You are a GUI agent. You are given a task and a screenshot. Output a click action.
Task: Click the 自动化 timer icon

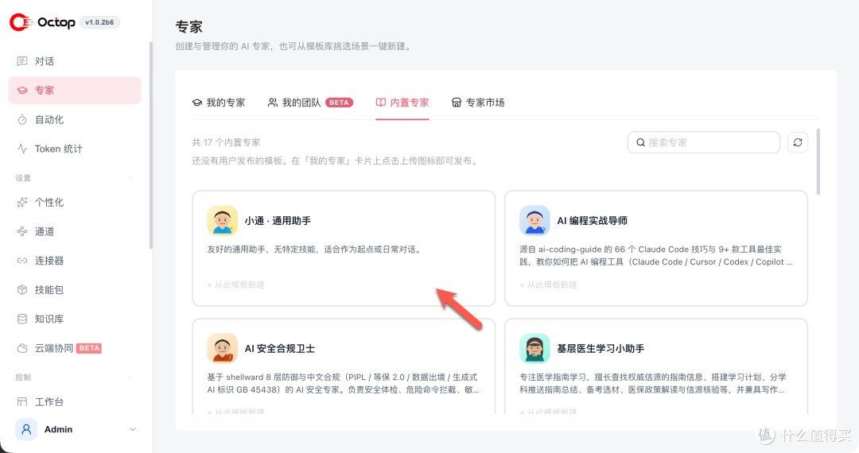22,120
